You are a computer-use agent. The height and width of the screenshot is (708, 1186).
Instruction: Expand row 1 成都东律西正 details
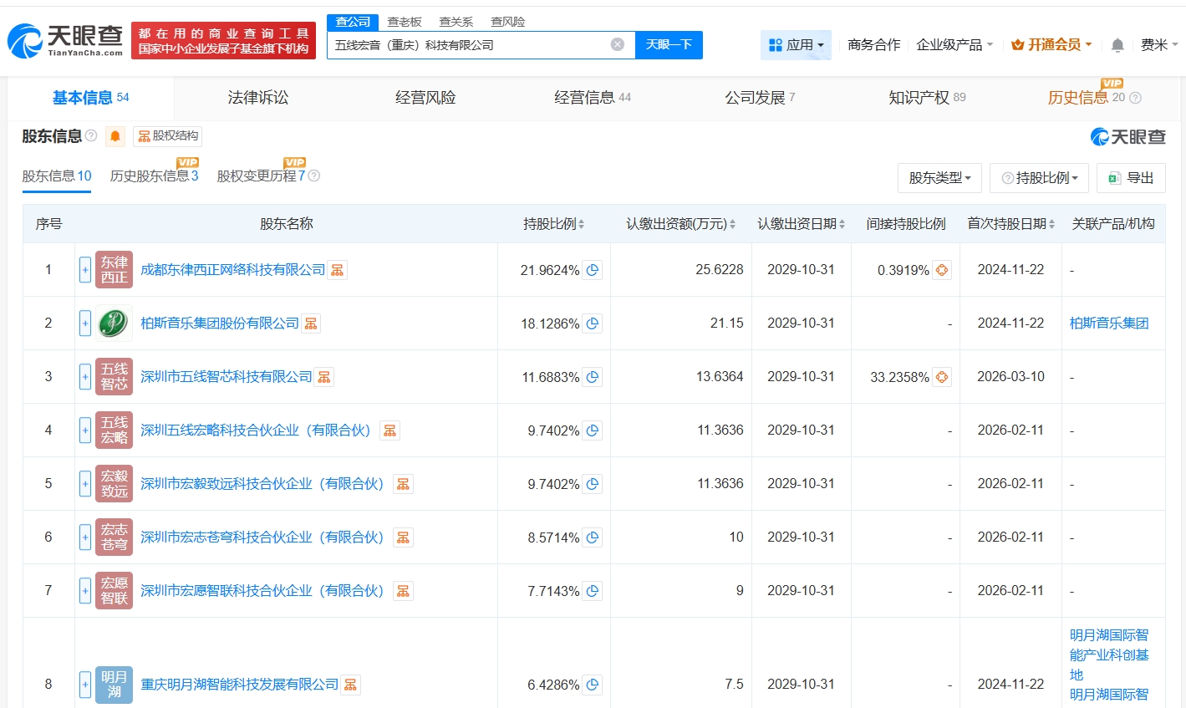[x=85, y=270]
